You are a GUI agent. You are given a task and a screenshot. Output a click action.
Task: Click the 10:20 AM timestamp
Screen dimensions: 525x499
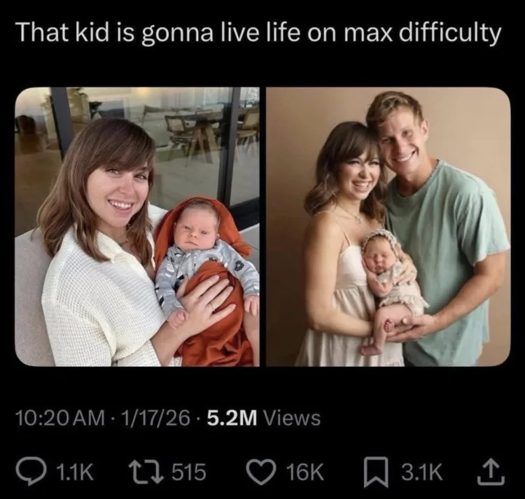pos(61,418)
